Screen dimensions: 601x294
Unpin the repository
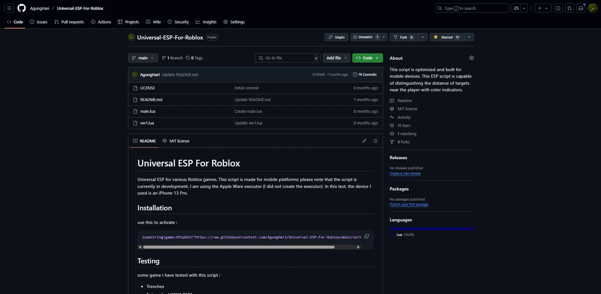click(336, 37)
